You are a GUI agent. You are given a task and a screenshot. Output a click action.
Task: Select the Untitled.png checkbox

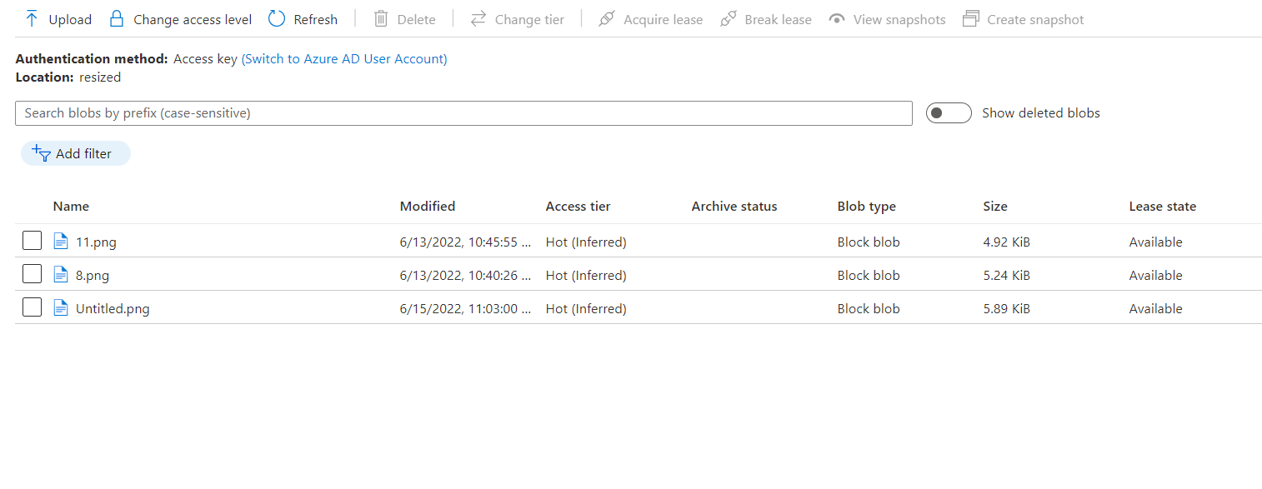point(32,307)
